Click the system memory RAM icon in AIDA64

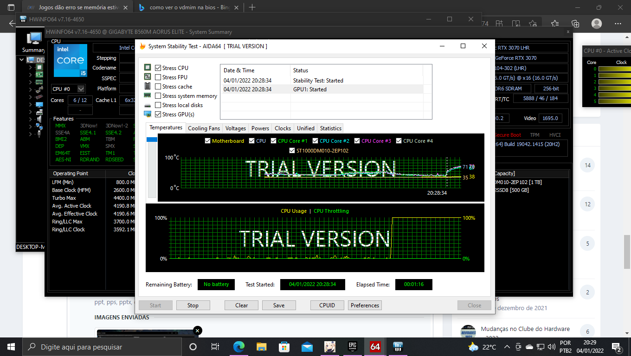(x=148, y=95)
